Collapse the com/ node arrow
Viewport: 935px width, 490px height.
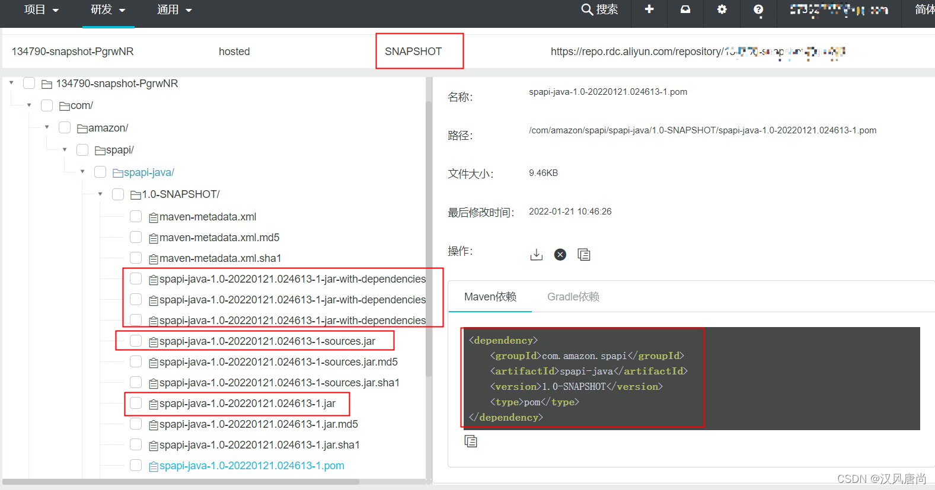(x=29, y=105)
